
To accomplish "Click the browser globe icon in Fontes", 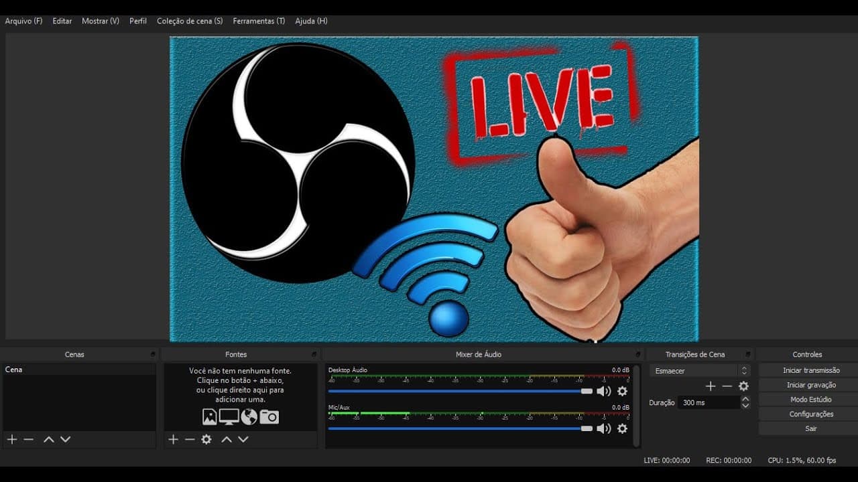I will (249, 417).
